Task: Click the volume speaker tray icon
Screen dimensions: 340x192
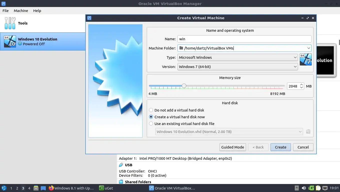Action: (304, 188)
